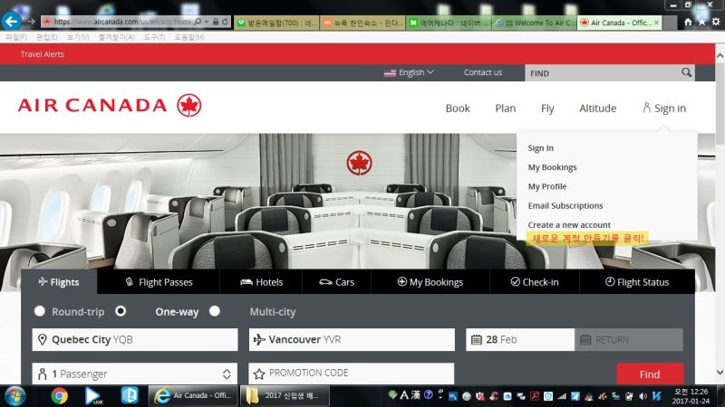This screenshot has height=407, width=725.
Task: Click the star icon in Promotion Code field
Action: 259,374
